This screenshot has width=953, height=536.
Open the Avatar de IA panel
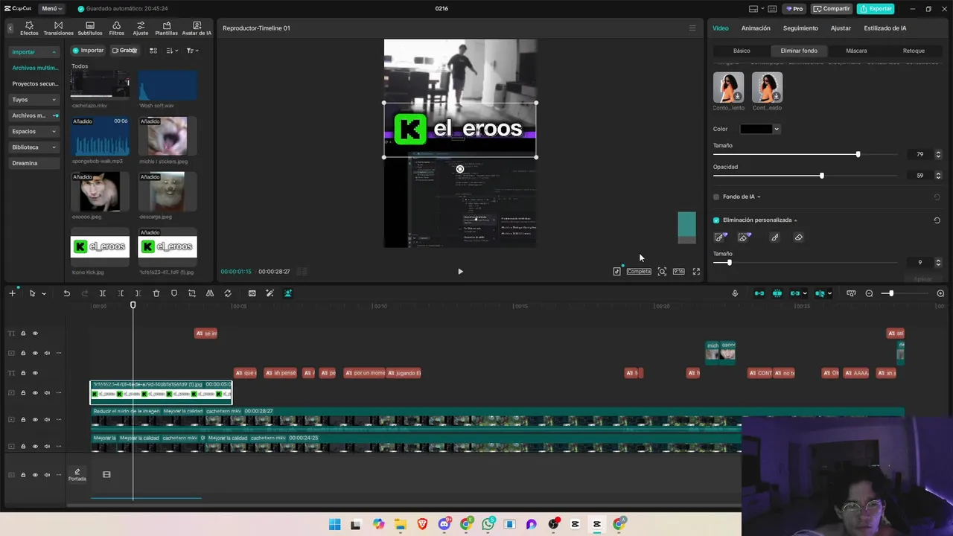[197, 28]
